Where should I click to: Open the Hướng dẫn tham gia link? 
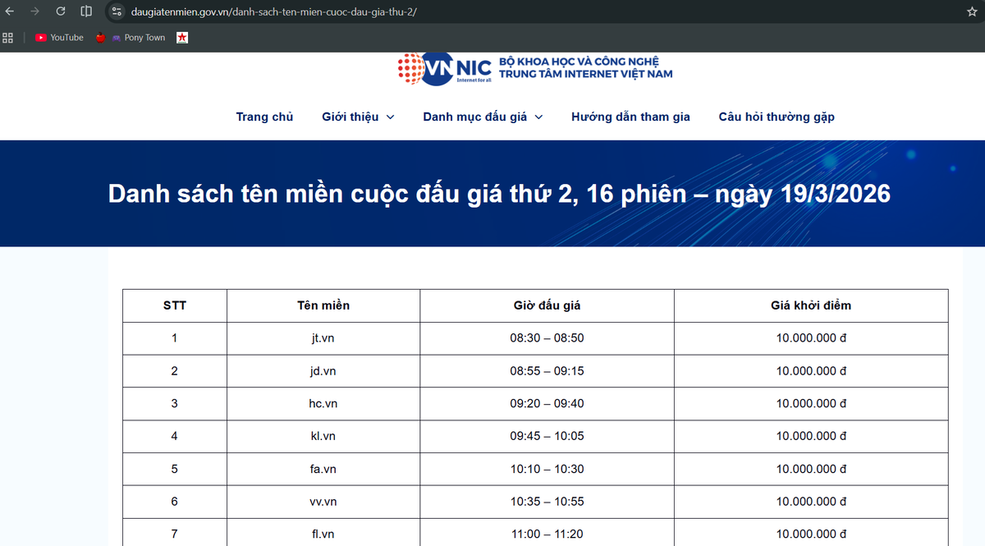pyautogui.click(x=630, y=117)
